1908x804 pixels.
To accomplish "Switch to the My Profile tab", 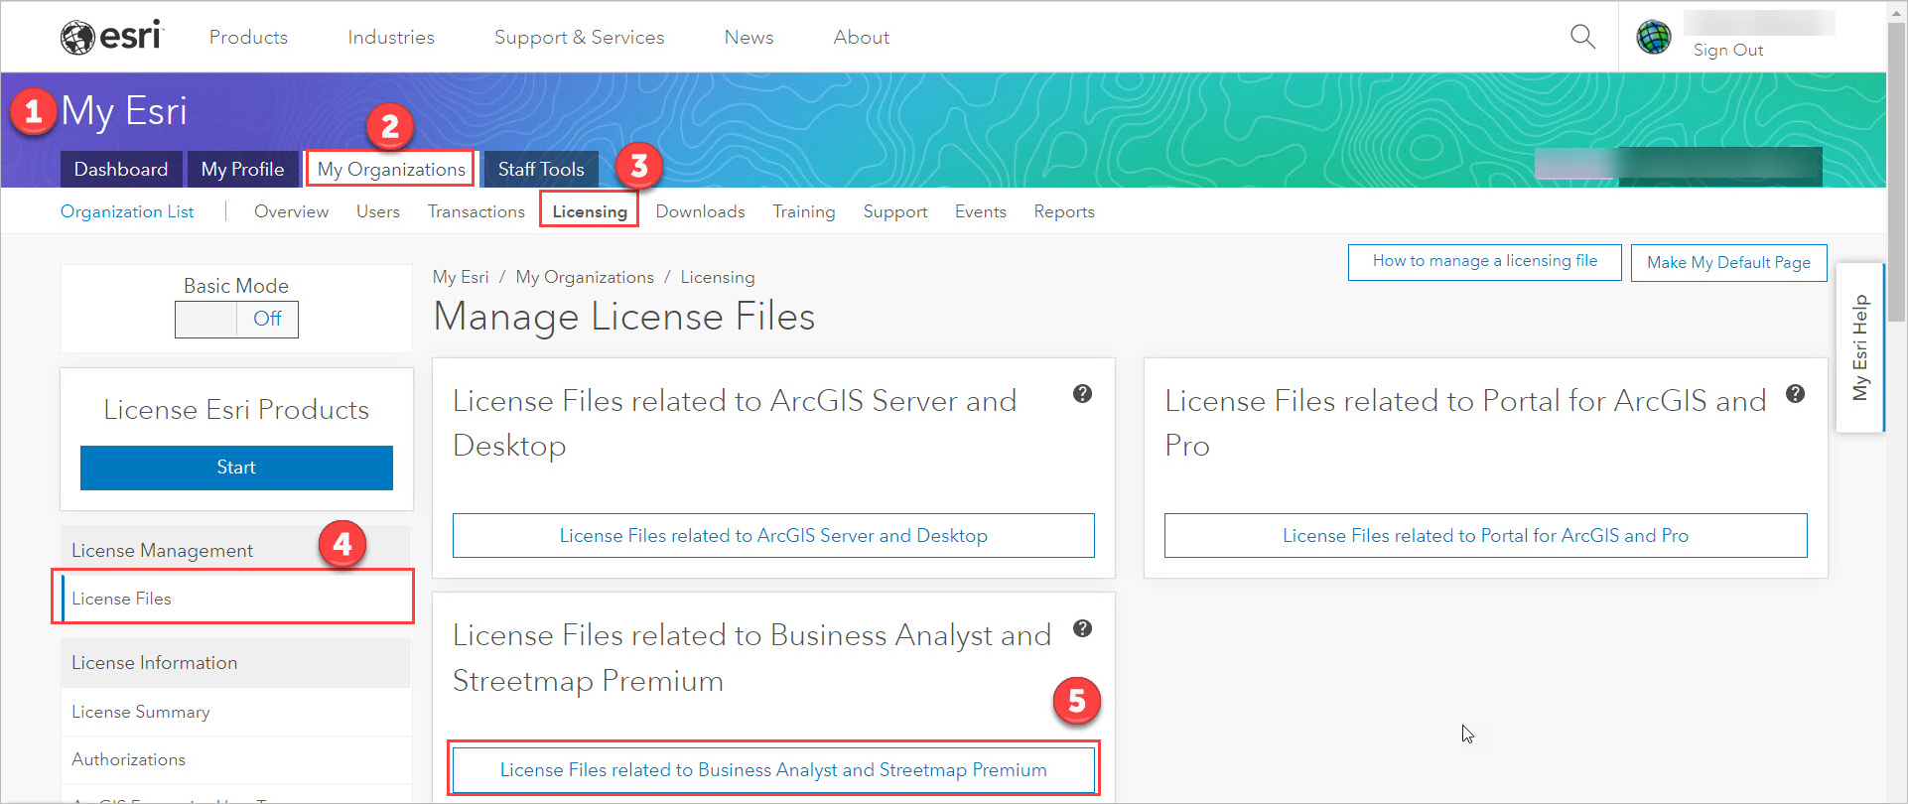I will (242, 169).
